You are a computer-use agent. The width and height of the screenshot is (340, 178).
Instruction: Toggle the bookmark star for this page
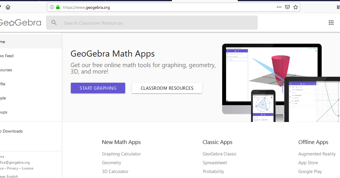pos(296,7)
